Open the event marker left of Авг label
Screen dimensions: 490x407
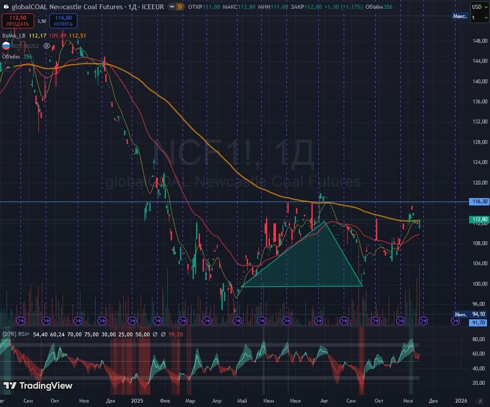point(318,321)
